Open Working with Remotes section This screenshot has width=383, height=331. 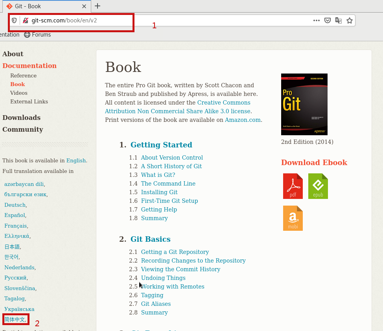pyautogui.click(x=173, y=287)
